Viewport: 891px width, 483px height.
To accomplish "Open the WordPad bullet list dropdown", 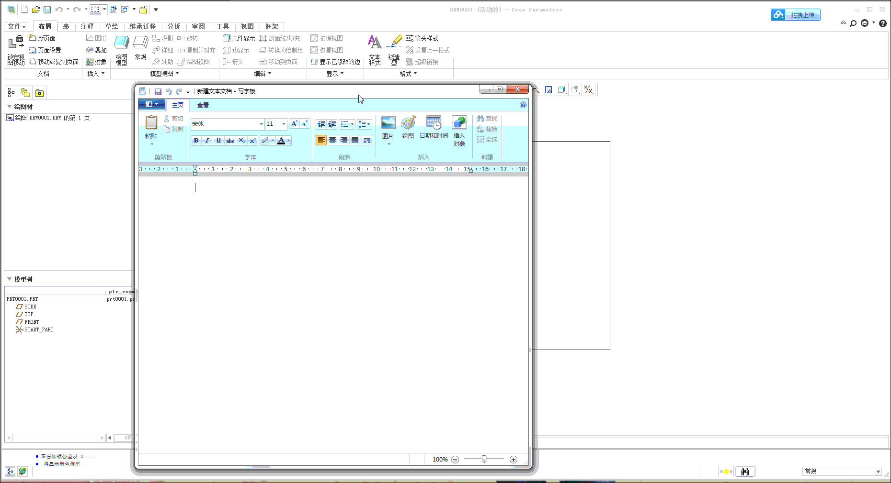I will (x=352, y=124).
